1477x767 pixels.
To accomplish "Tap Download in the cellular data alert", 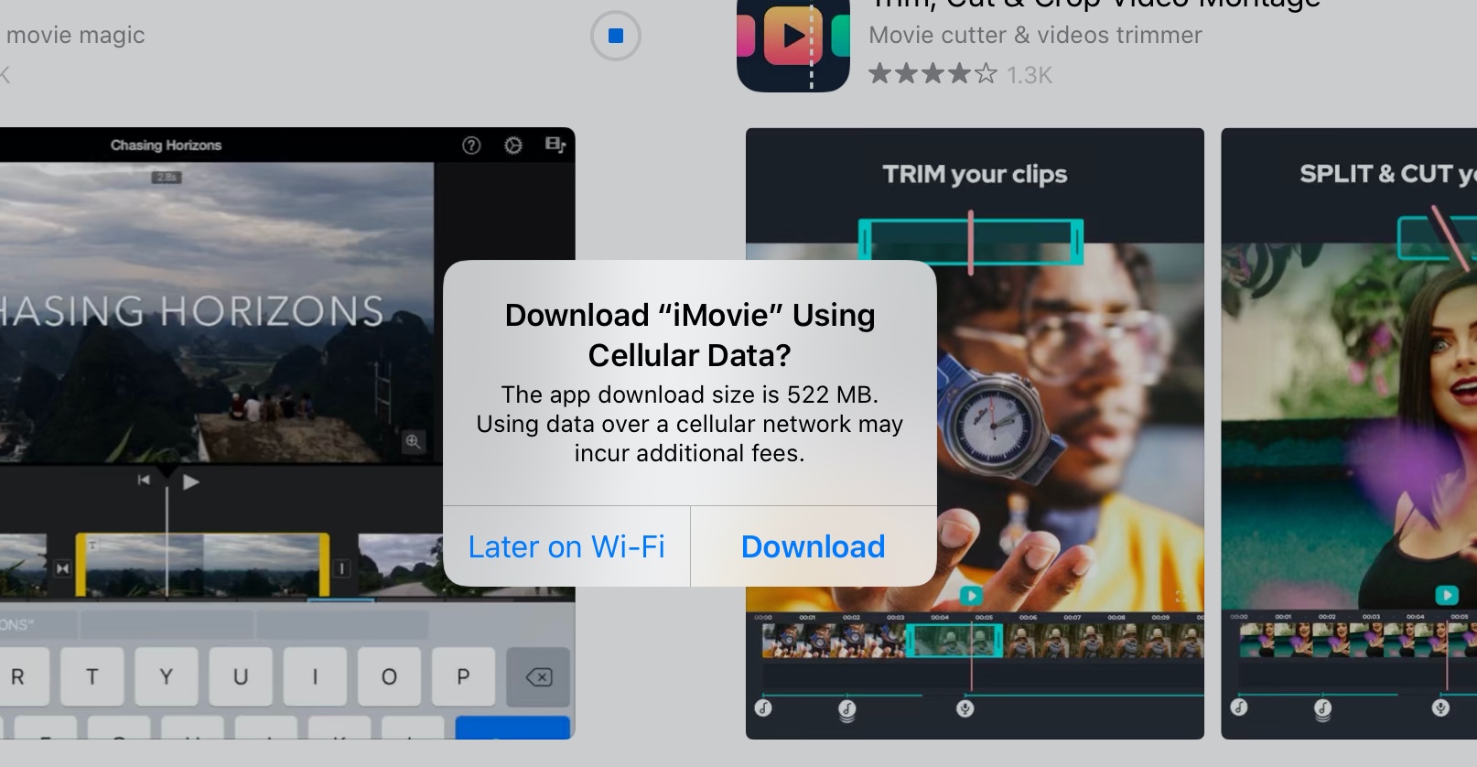I will tap(814, 546).
